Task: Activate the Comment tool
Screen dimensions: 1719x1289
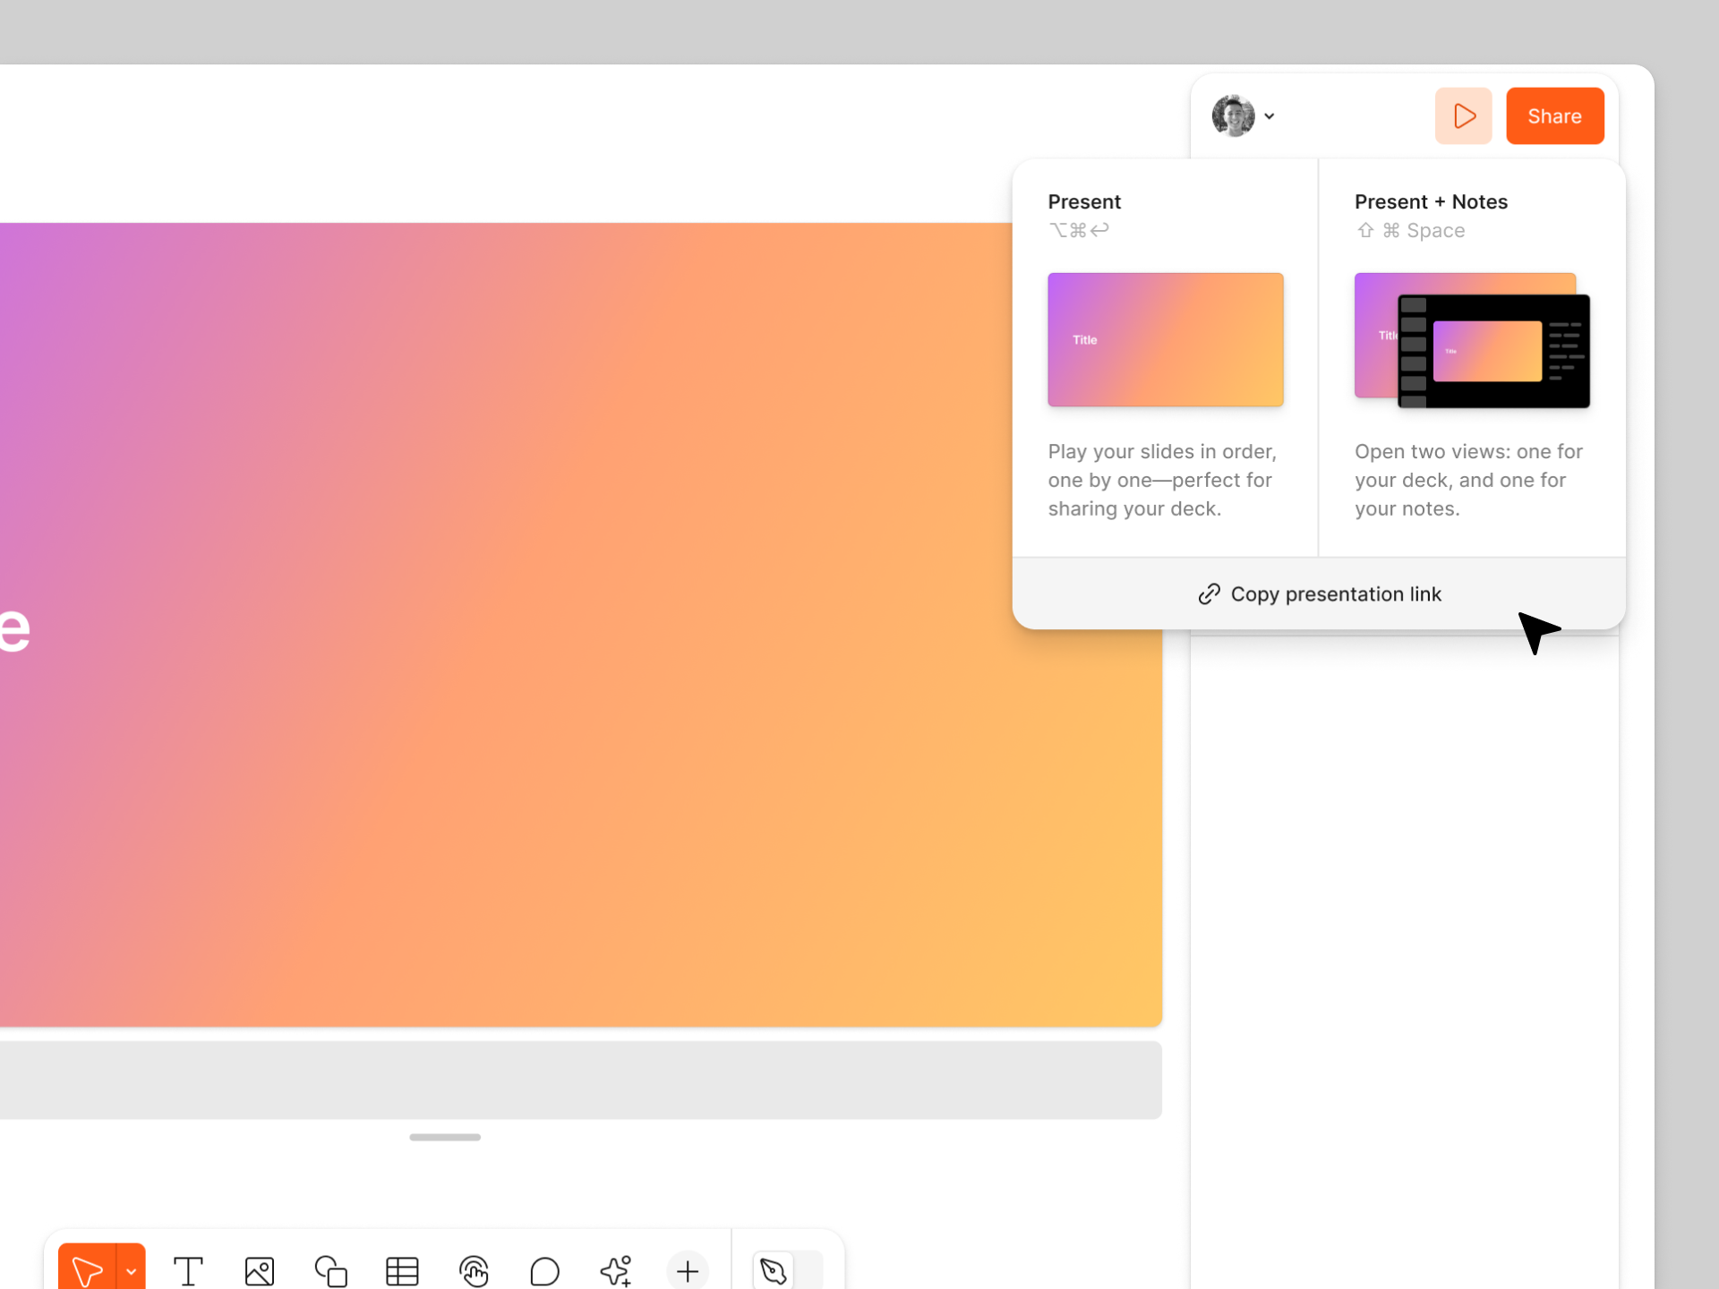Action: [544, 1270]
